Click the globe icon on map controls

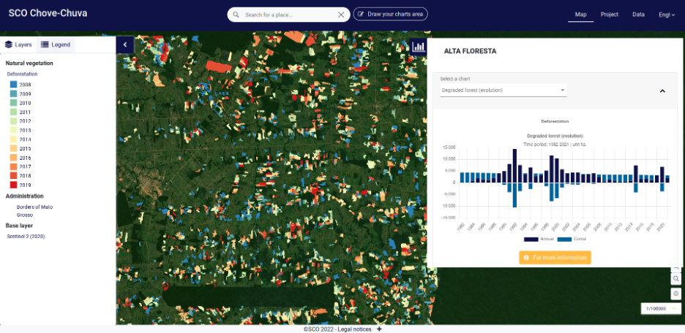point(677,293)
